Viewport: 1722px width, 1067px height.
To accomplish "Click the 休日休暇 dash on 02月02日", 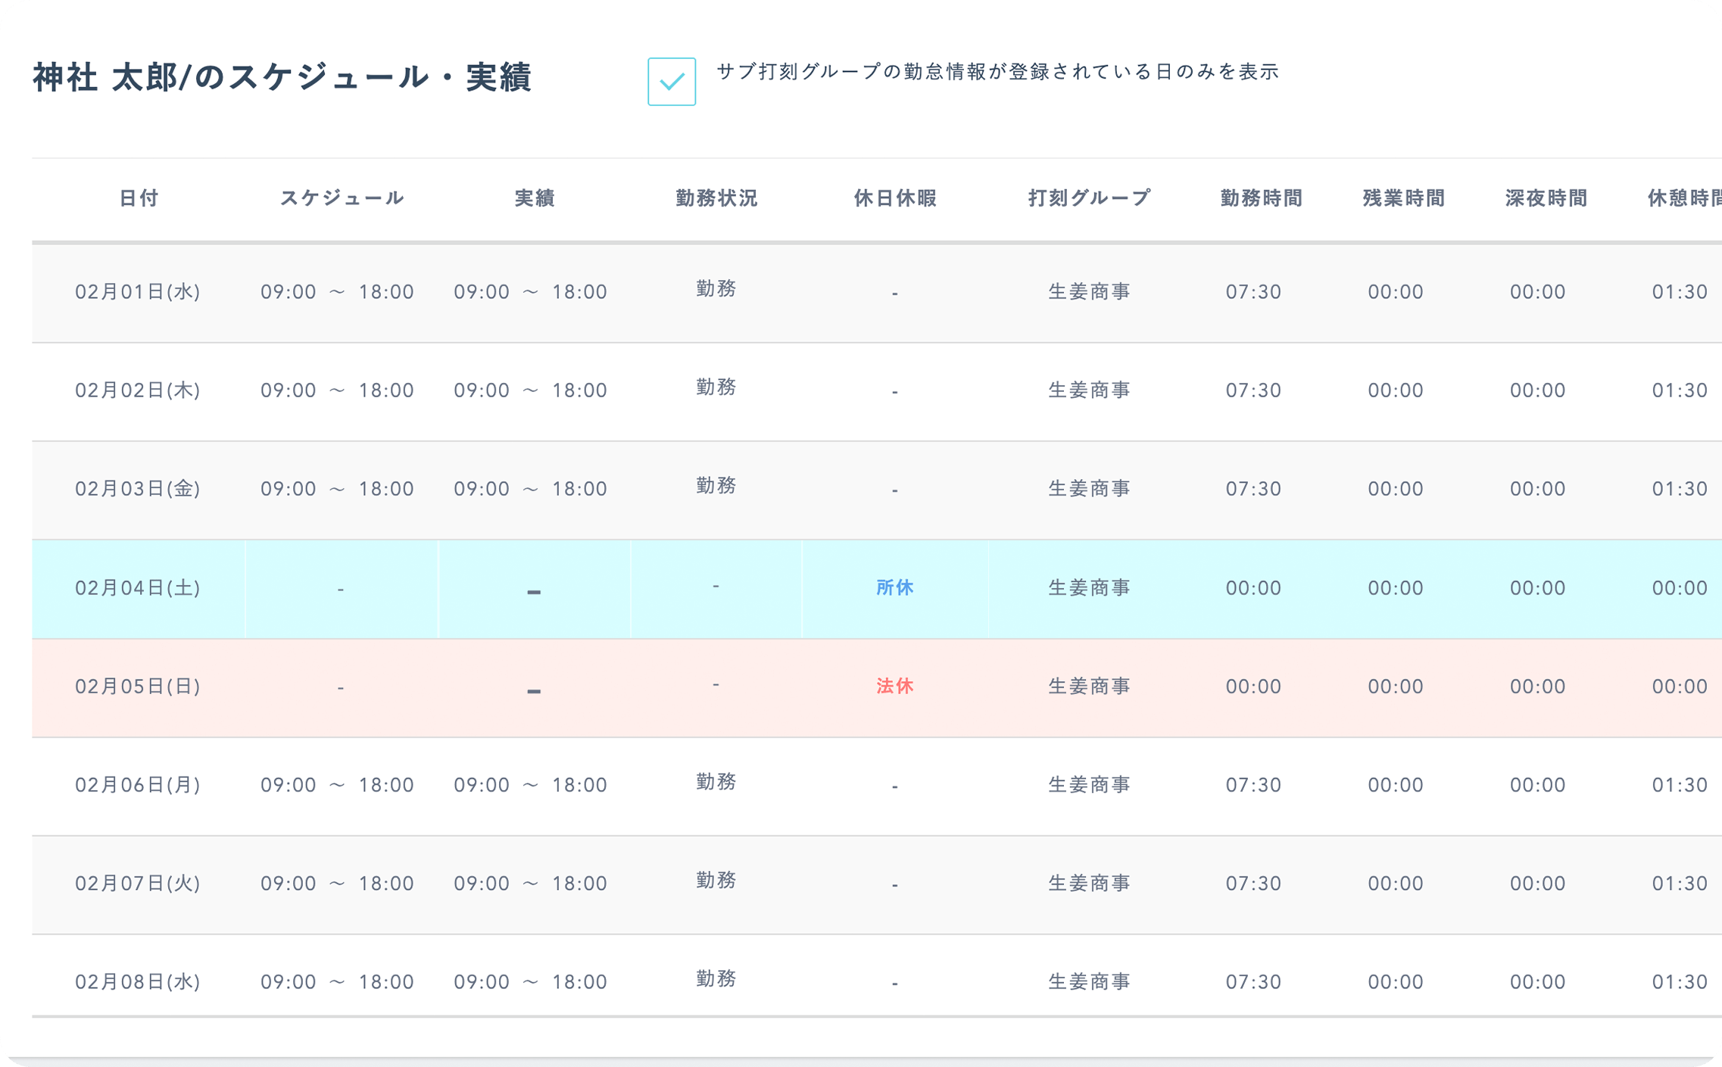I will [895, 392].
